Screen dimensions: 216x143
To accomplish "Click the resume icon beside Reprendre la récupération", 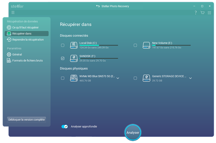I will [x=9, y=40].
